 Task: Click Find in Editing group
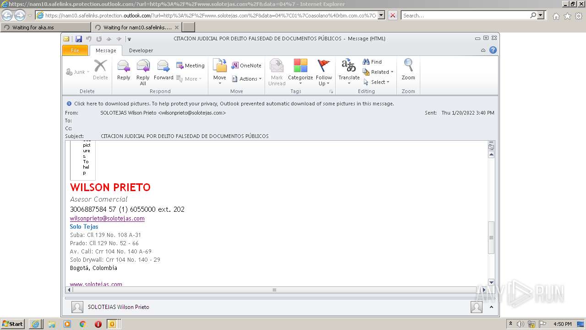(372, 62)
